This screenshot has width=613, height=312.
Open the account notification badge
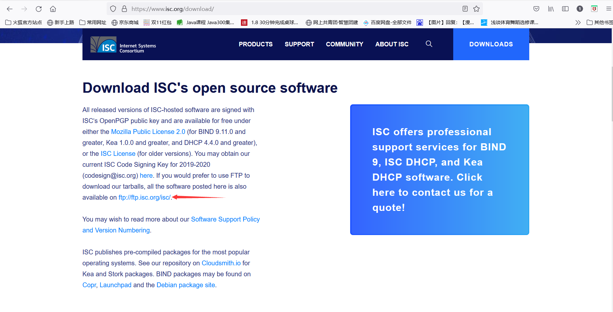point(579,9)
